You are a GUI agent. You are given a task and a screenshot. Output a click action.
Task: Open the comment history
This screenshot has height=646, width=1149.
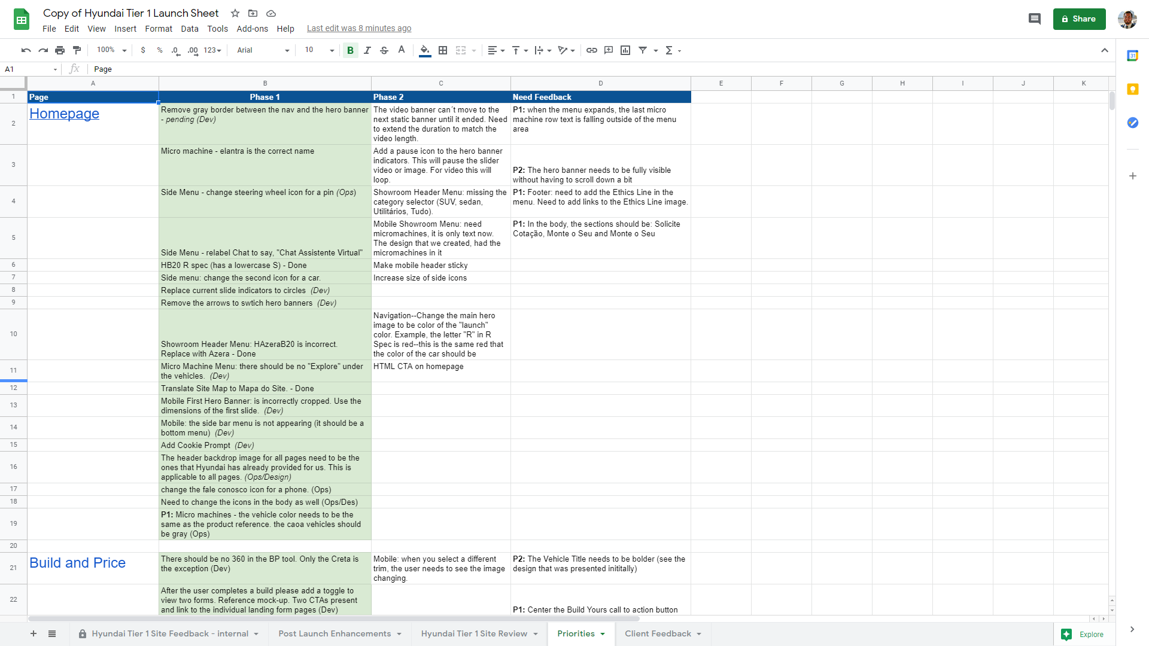[1034, 19]
